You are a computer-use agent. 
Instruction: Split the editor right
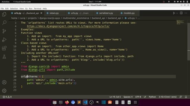(x=181, y=13)
